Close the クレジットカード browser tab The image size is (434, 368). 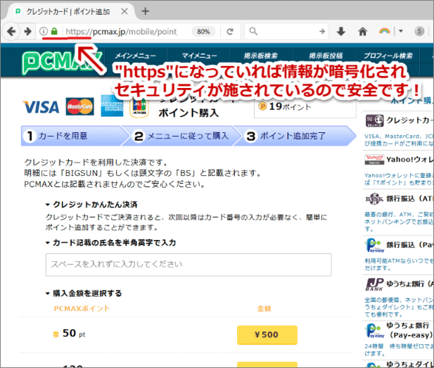point(125,11)
